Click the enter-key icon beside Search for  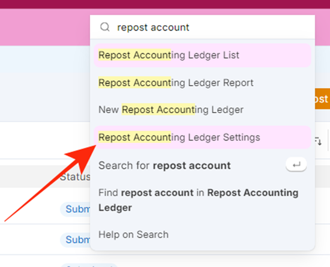coord(296,165)
